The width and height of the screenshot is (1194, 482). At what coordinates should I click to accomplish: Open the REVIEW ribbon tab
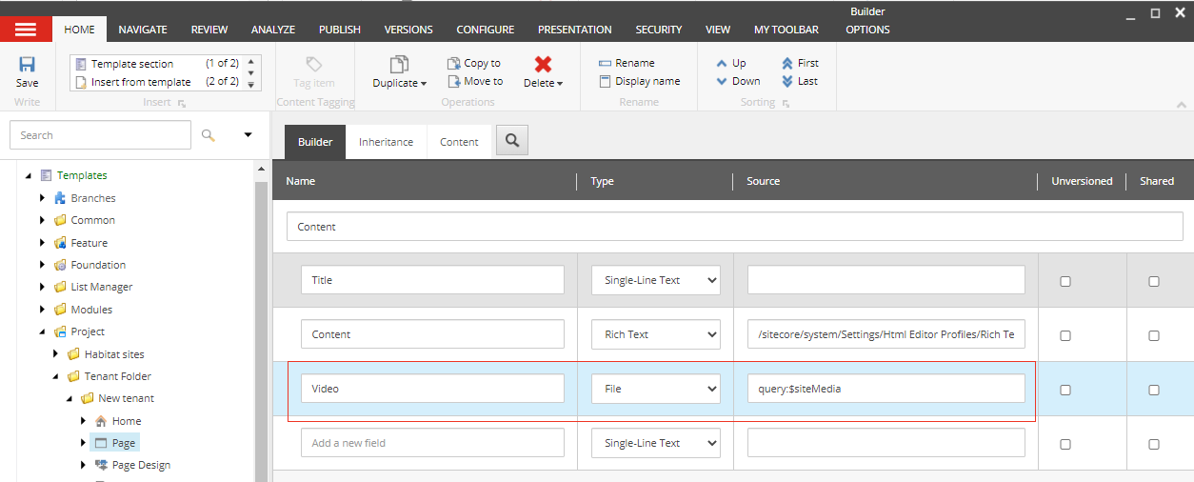pos(209,30)
